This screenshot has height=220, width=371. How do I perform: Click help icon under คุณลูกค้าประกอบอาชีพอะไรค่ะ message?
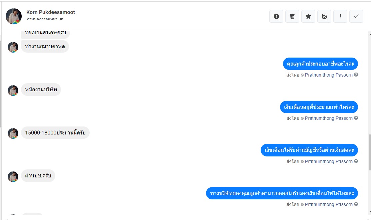(x=356, y=75)
